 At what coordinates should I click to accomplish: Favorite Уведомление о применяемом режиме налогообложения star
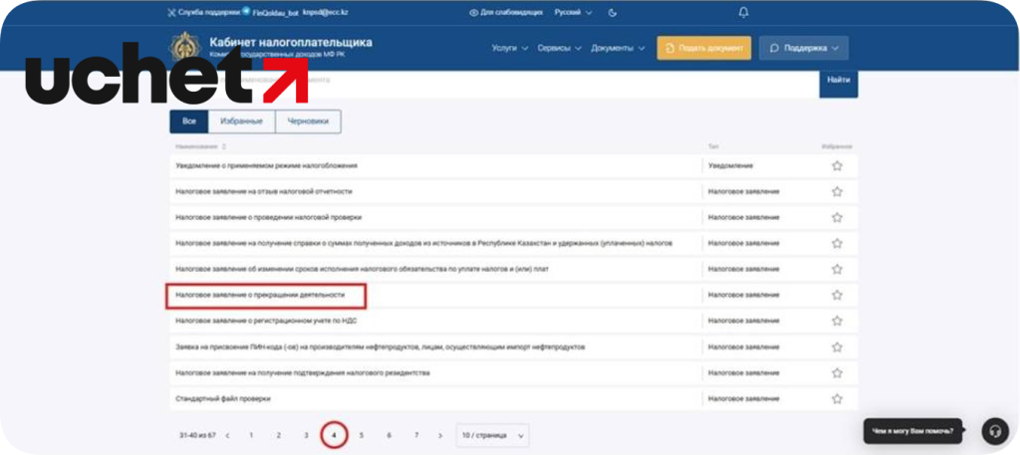[837, 165]
